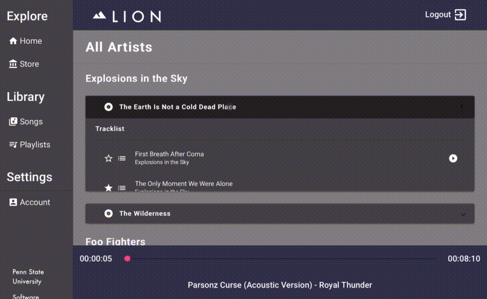Unfavorite The Only Moment We Were Alone
Image resolution: width=487 pixels, height=299 pixels.
pyautogui.click(x=108, y=187)
